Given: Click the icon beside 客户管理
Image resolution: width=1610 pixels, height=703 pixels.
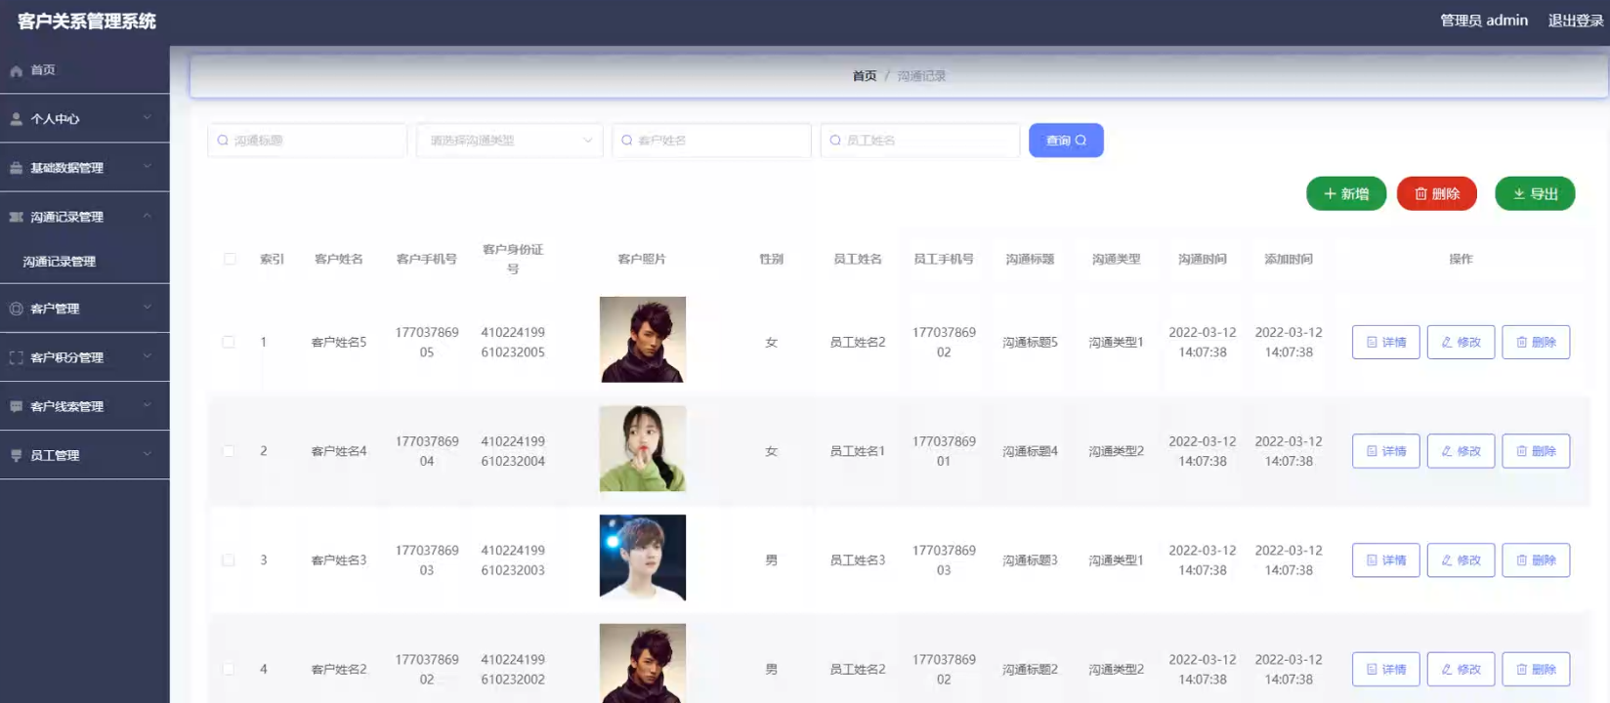Looking at the screenshot, I should [16, 309].
